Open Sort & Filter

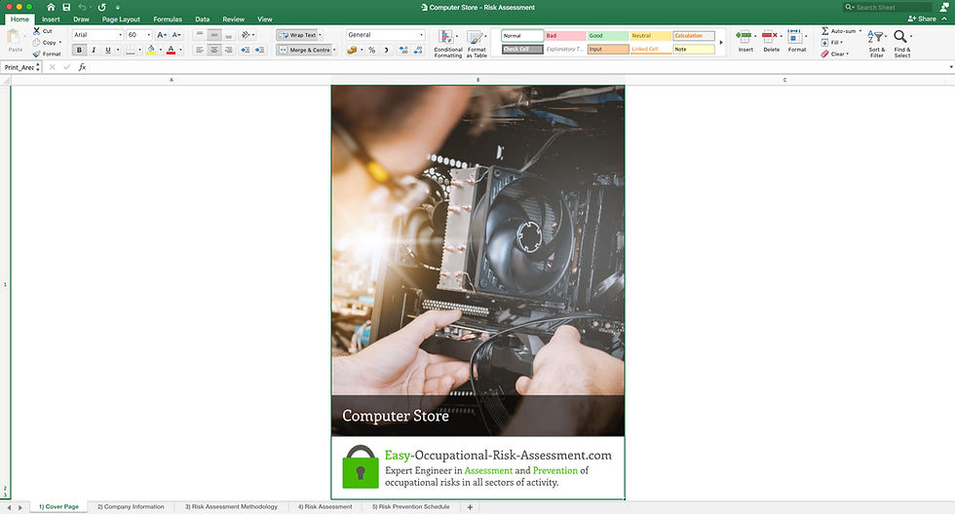point(876,43)
